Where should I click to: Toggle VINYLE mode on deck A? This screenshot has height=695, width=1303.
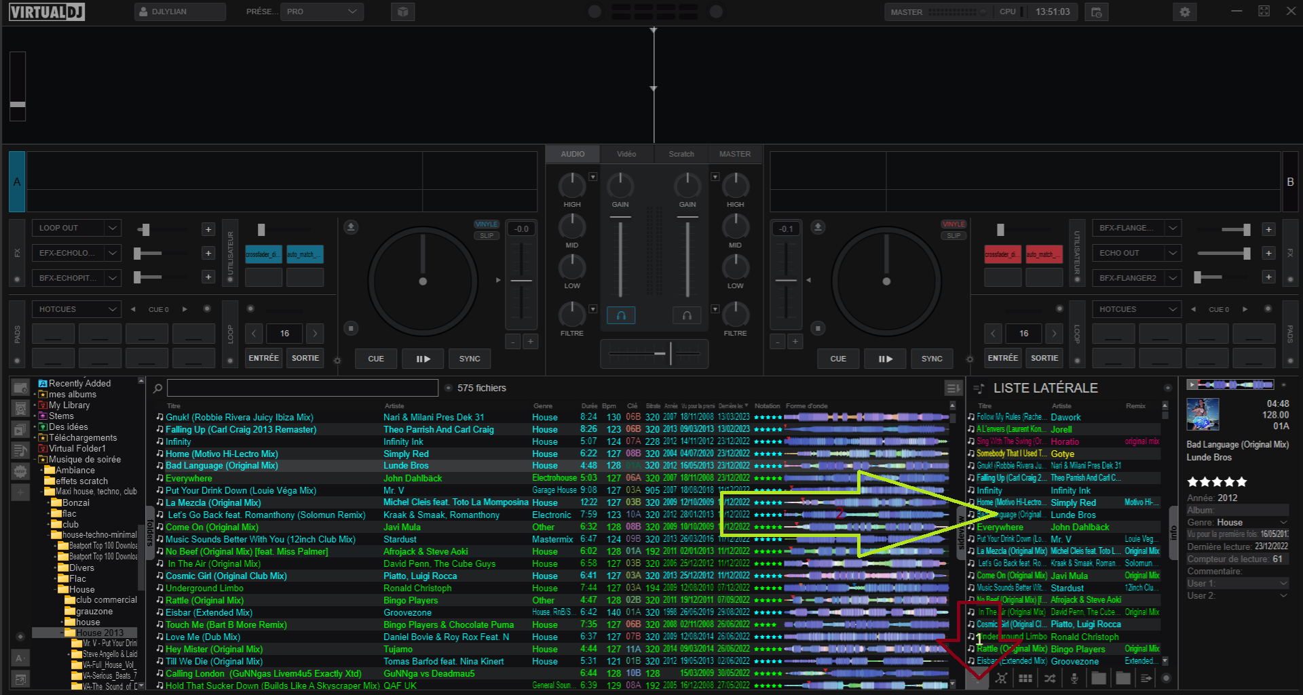click(x=487, y=224)
